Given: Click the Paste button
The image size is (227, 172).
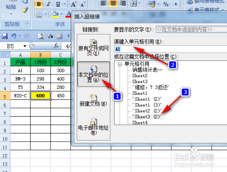Looking at the screenshot, I should (x=11, y=7).
